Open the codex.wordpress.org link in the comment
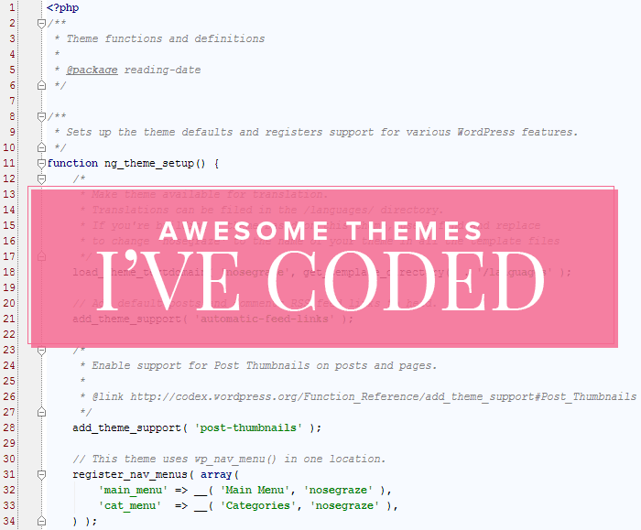This screenshot has width=641, height=530. coord(380,396)
